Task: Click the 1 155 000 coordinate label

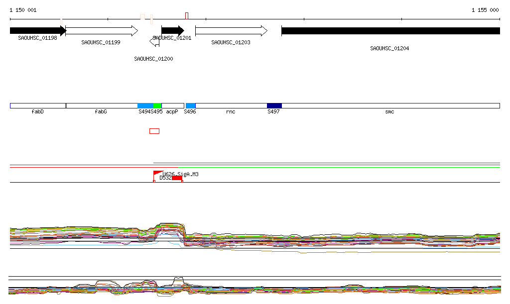Action: pos(485,10)
